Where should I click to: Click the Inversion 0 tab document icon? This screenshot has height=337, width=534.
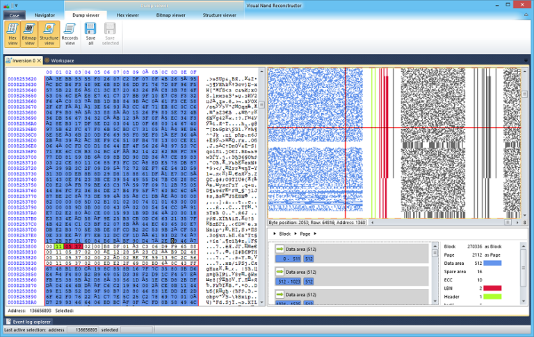click(x=9, y=60)
